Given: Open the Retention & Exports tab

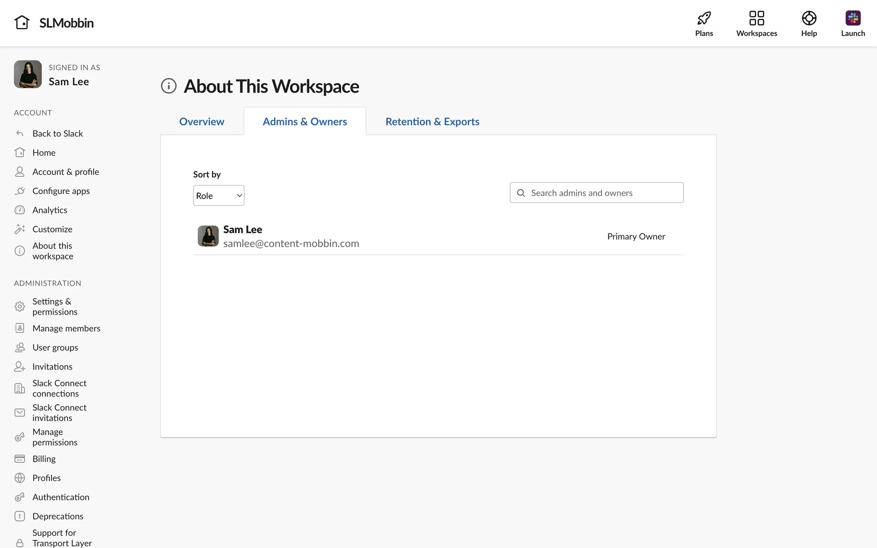Looking at the screenshot, I should (432, 121).
